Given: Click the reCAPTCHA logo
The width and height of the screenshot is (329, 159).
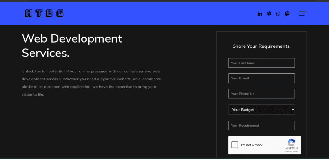Looking at the screenshot, I should click(291, 143).
